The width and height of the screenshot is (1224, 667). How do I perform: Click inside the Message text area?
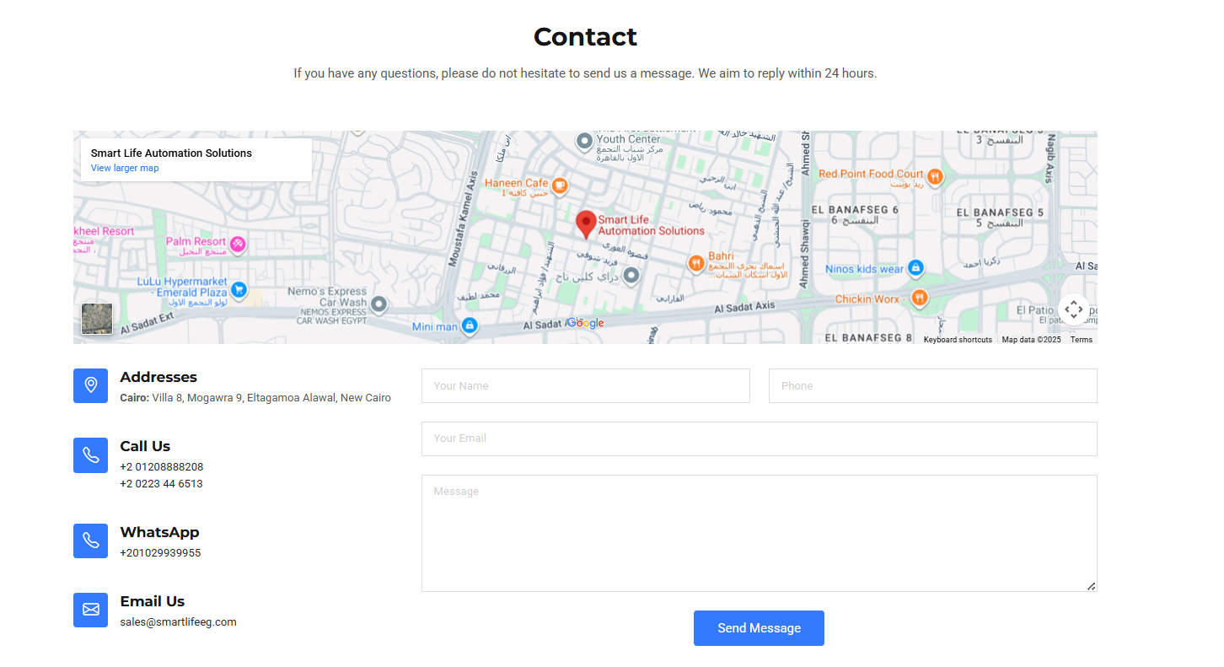[759, 533]
